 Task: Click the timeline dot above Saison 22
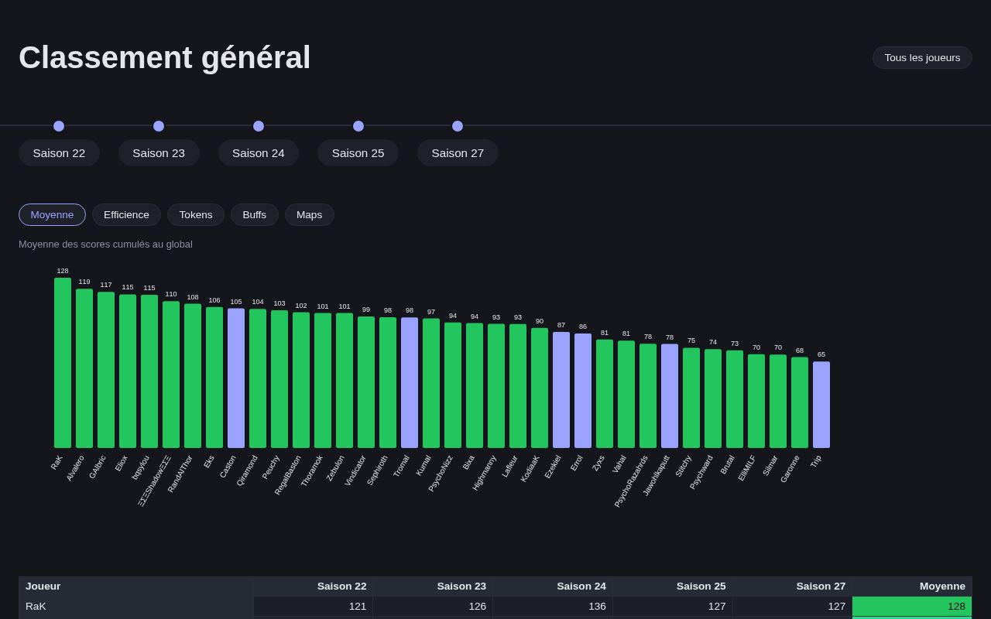[x=59, y=126]
